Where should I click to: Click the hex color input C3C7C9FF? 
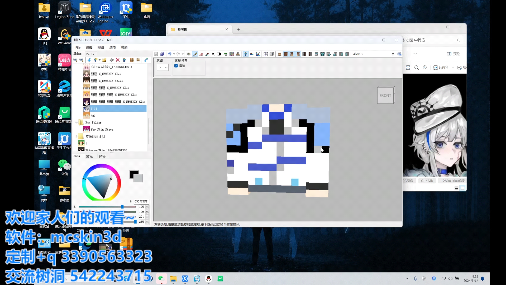[x=141, y=202]
